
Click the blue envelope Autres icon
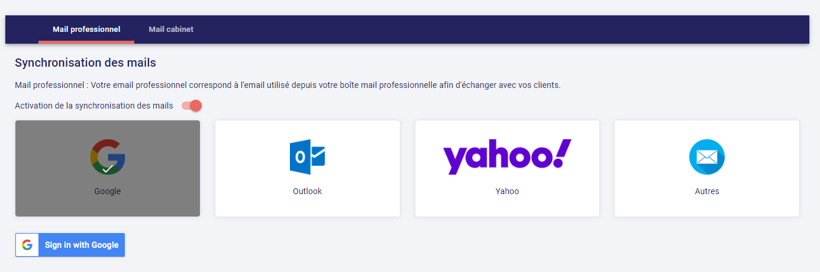pyautogui.click(x=707, y=157)
